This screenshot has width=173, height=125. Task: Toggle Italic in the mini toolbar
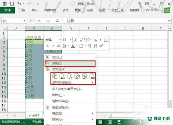(x=53, y=46)
